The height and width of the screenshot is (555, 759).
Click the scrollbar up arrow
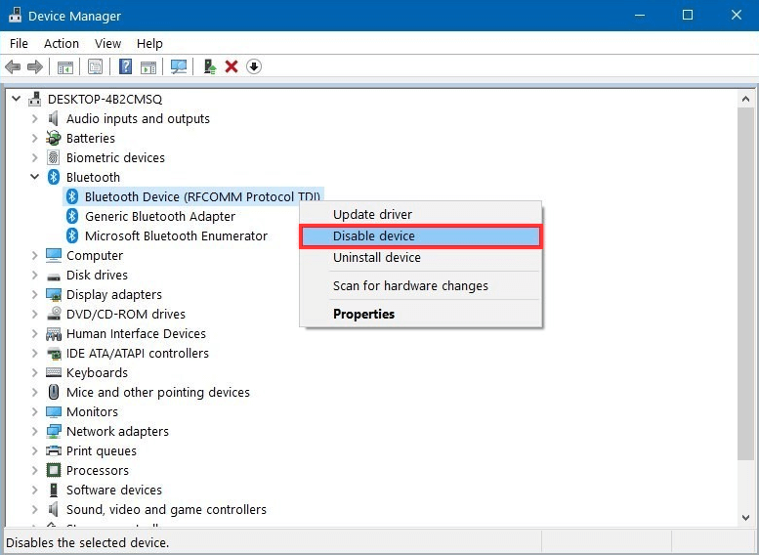click(x=745, y=100)
